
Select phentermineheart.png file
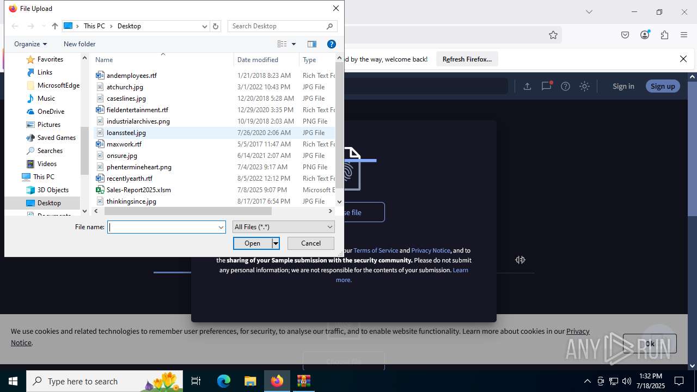139,167
